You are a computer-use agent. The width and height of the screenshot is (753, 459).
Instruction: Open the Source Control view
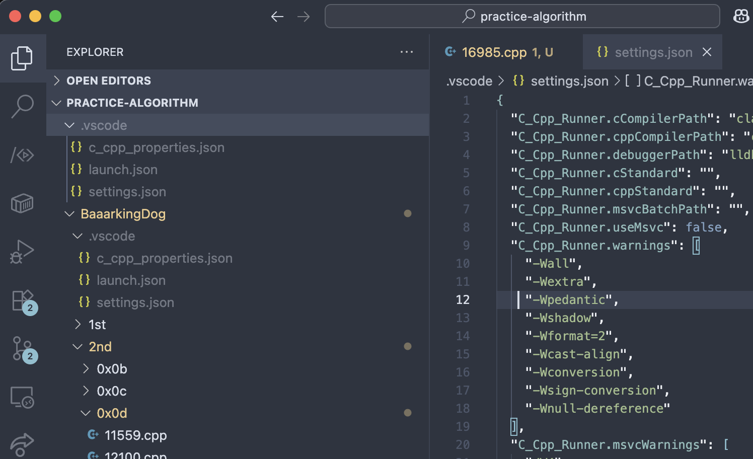[23, 348]
